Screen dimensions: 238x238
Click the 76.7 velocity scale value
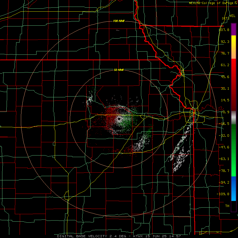(x=225, y=53)
